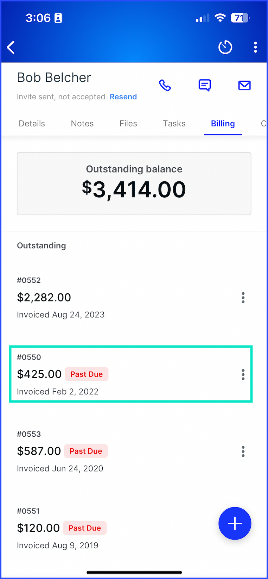Open invoice #0551 for $120.00
The image size is (268, 579).
pyautogui.click(x=113, y=528)
